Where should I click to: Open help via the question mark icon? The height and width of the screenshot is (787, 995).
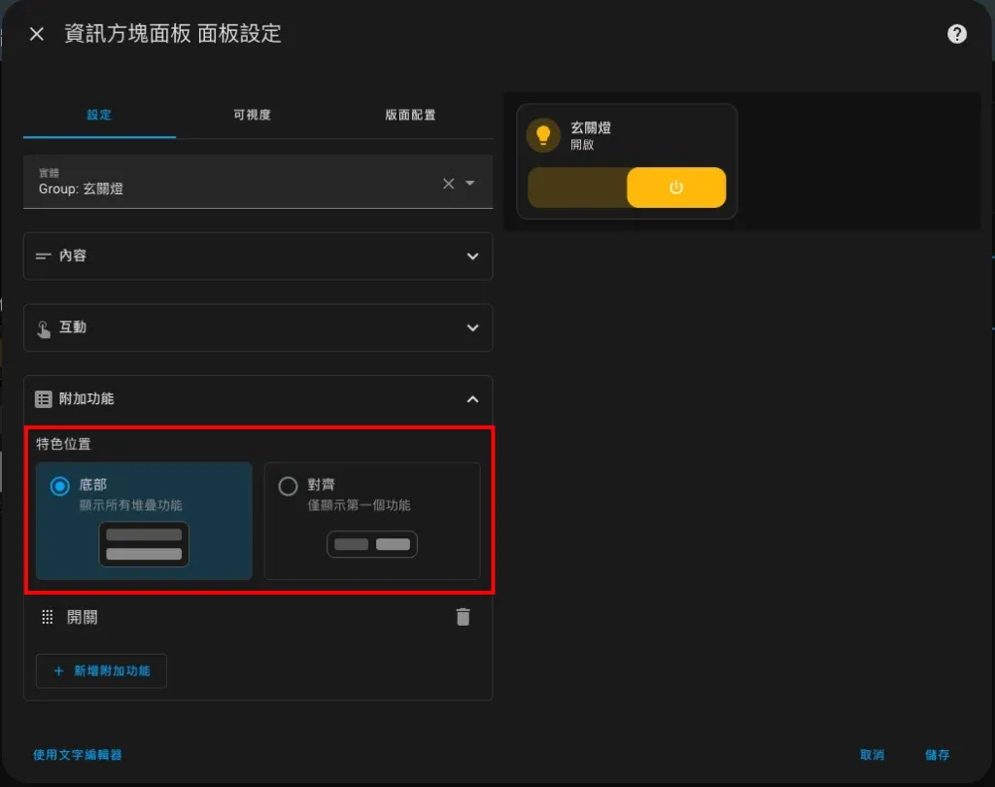tap(956, 33)
